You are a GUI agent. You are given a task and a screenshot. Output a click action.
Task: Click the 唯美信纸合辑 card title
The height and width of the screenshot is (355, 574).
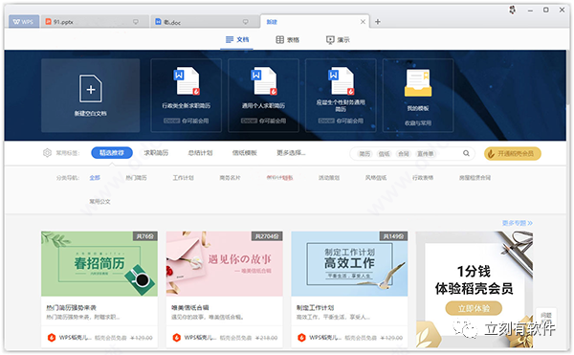pos(190,308)
